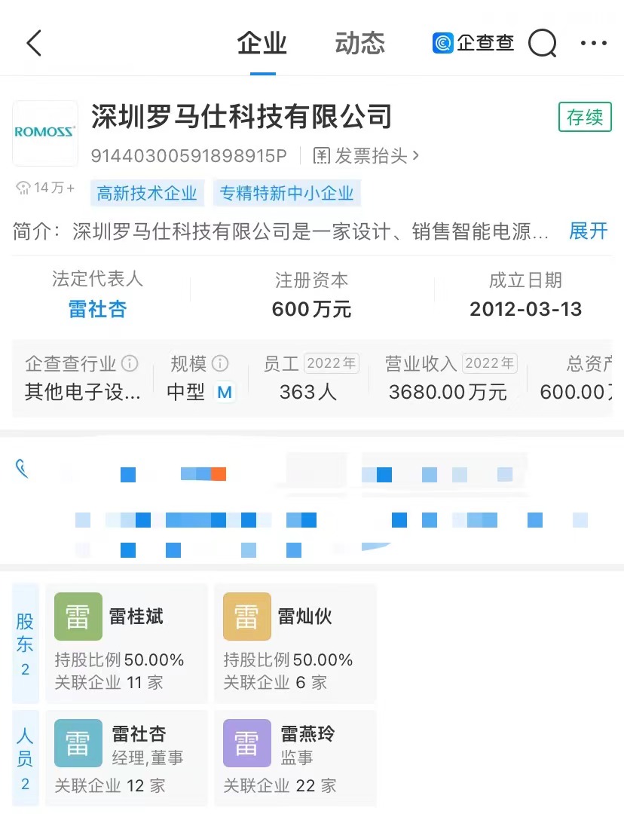Switch to the 动态 tab
Screen dimensions: 624x814
(x=359, y=43)
